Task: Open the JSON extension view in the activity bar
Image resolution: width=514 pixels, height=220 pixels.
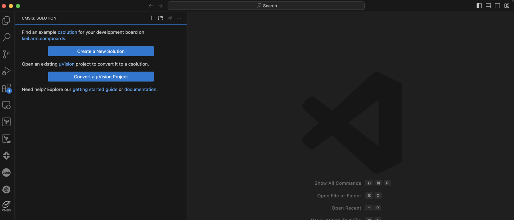Action: (x=6, y=172)
